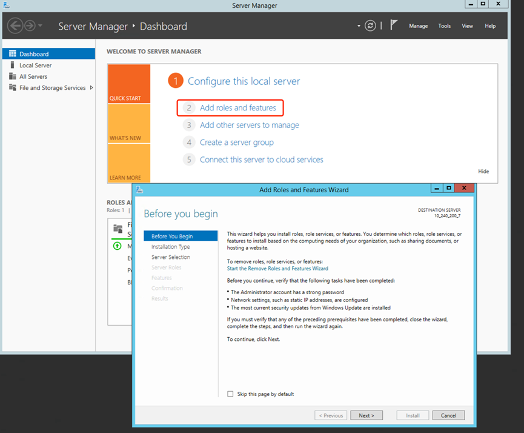The height and width of the screenshot is (433, 524).
Task: Click the Dashboard grid icon in sidebar
Action: [x=13, y=53]
